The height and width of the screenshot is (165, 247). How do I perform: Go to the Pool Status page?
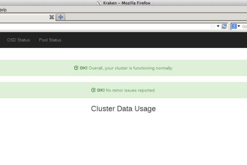[x=50, y=40]
